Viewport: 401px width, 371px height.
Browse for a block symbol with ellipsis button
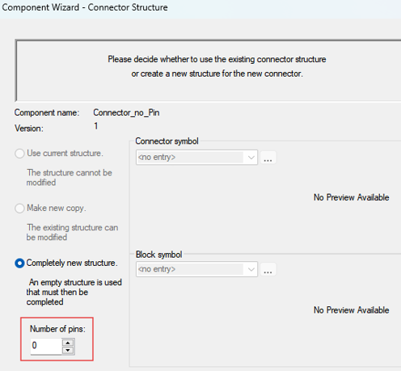click(x=268, y=269)
